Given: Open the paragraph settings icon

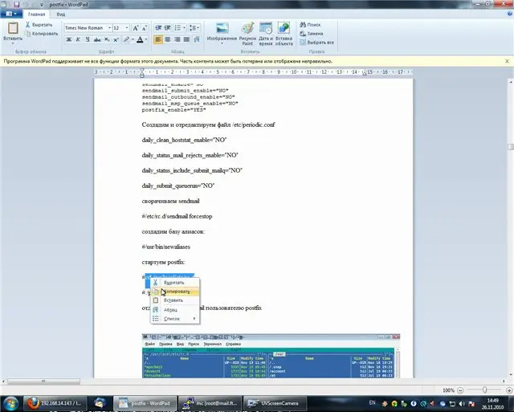Looking at the screenshot, I should point(196,39).
